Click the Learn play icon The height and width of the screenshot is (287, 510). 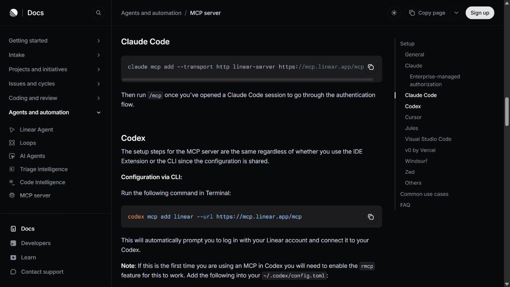(x=13, y=258)
